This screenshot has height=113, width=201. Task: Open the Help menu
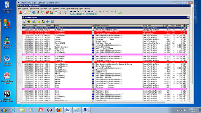tap(81, 9)
